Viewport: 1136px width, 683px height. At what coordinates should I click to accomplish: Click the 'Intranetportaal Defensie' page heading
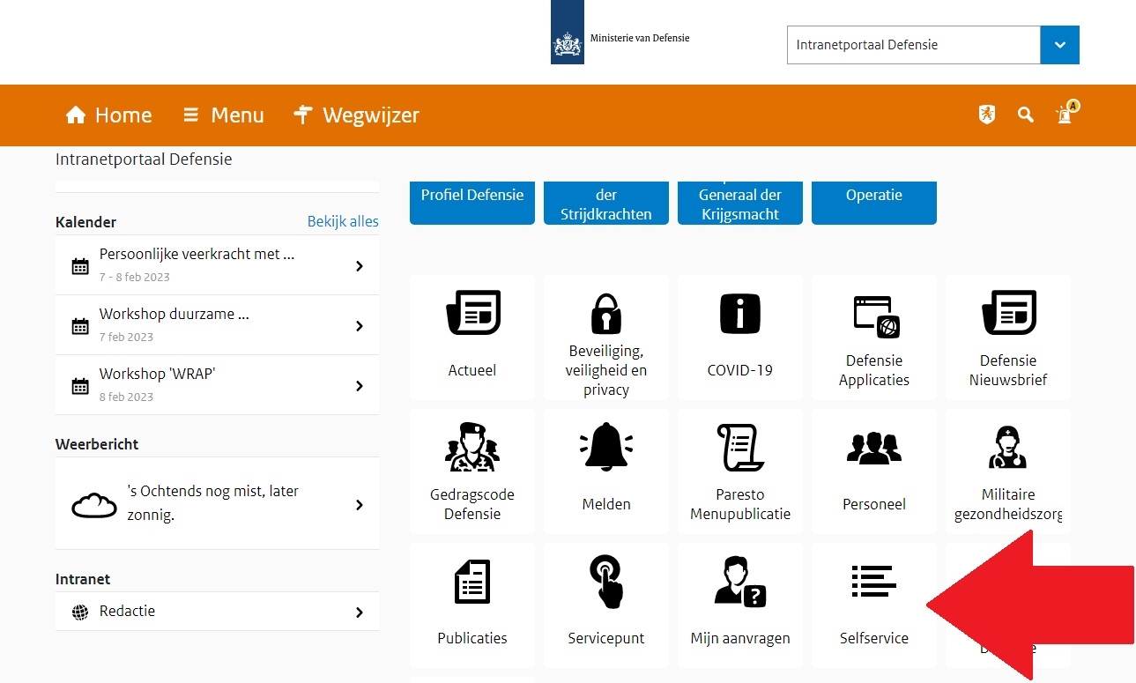pos(144,160)
